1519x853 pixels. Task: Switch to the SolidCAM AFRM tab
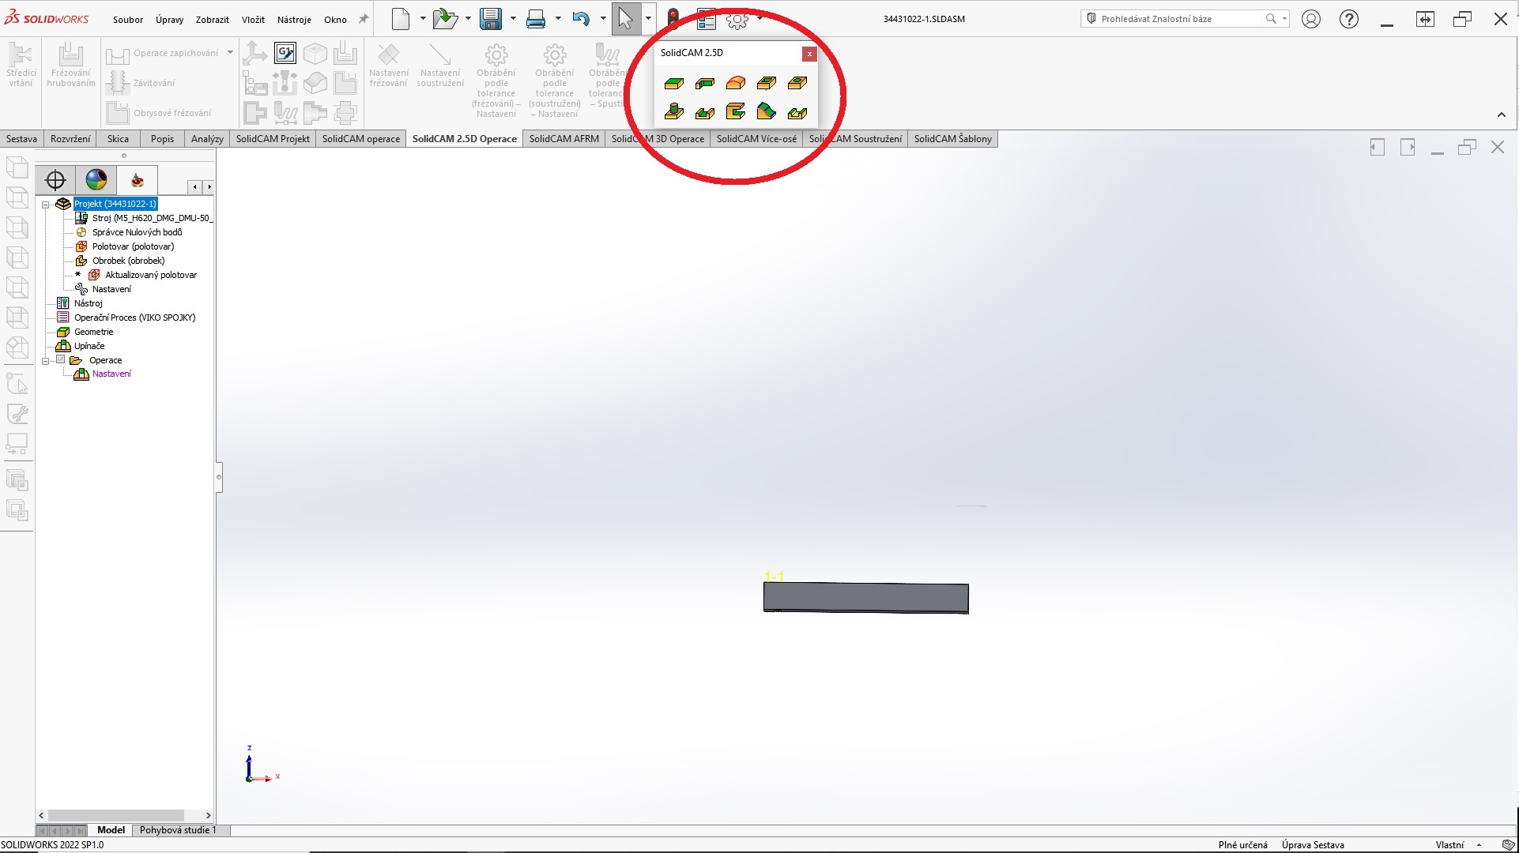564,139
